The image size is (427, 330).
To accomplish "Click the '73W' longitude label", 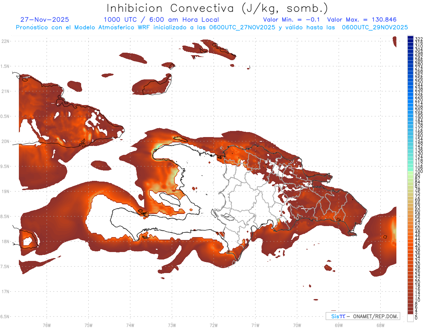I will coord(172,325).
